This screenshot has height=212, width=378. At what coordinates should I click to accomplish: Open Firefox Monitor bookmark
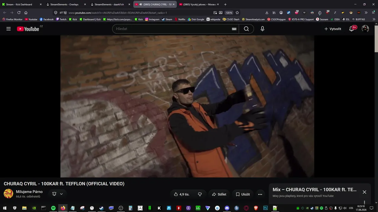(12, 19)
